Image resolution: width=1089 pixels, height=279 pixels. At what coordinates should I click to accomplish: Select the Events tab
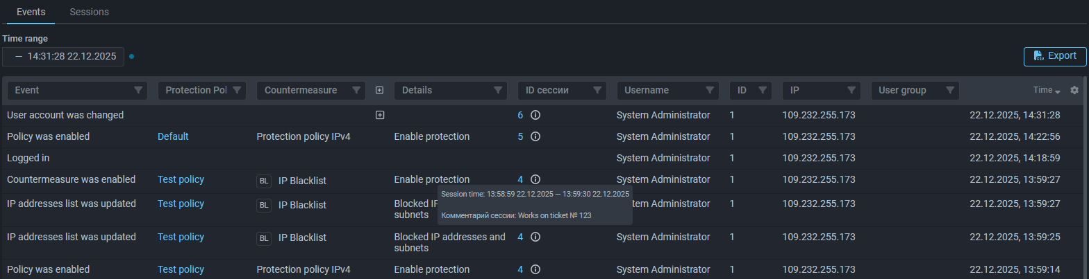pos(31,12)
